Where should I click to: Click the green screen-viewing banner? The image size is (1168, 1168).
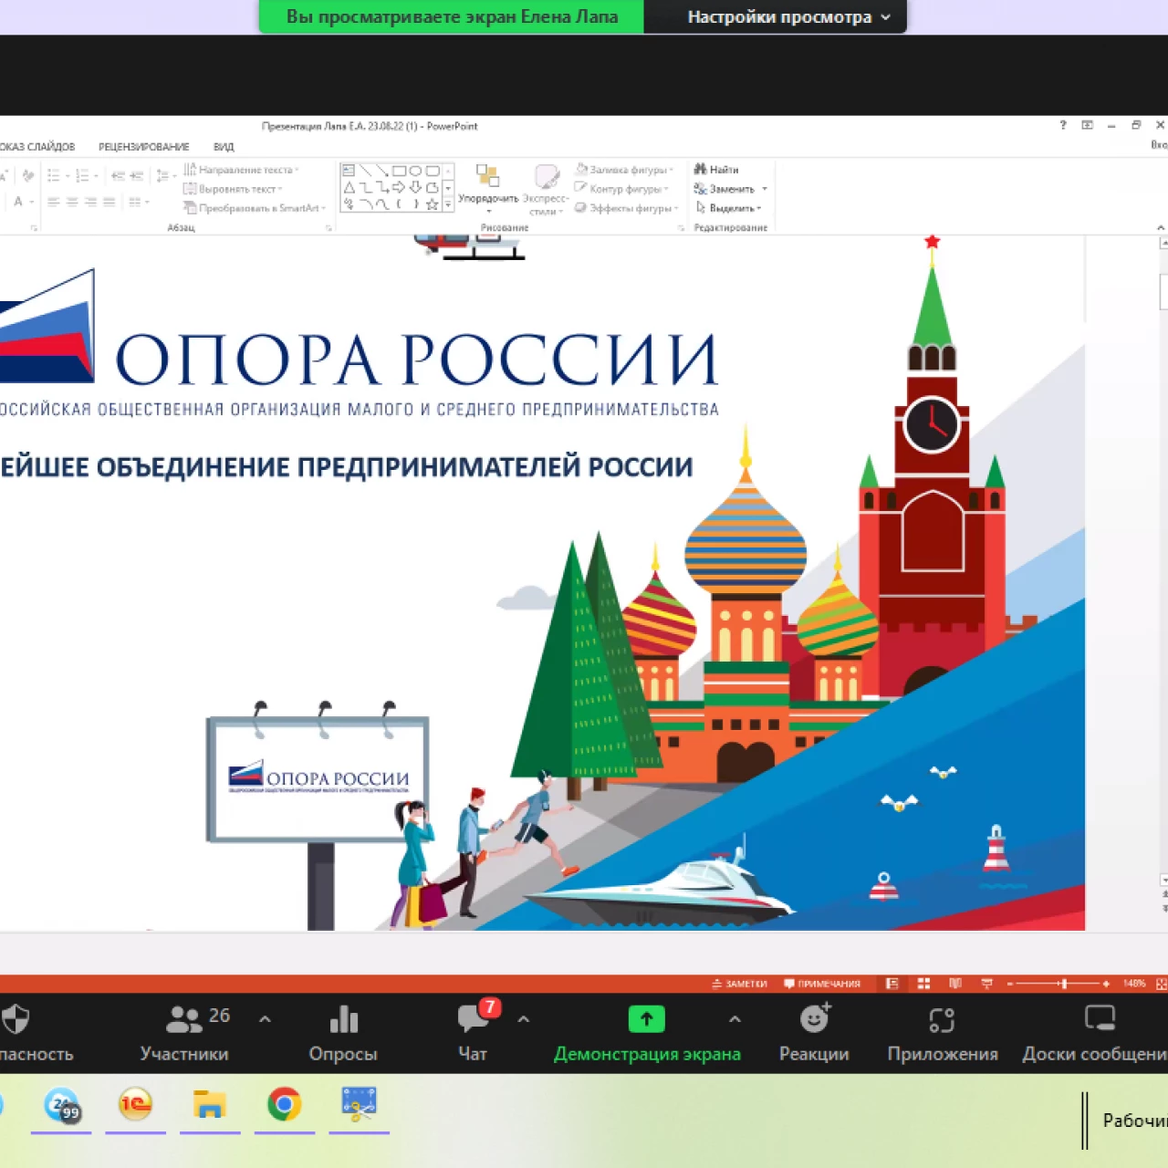452,16
